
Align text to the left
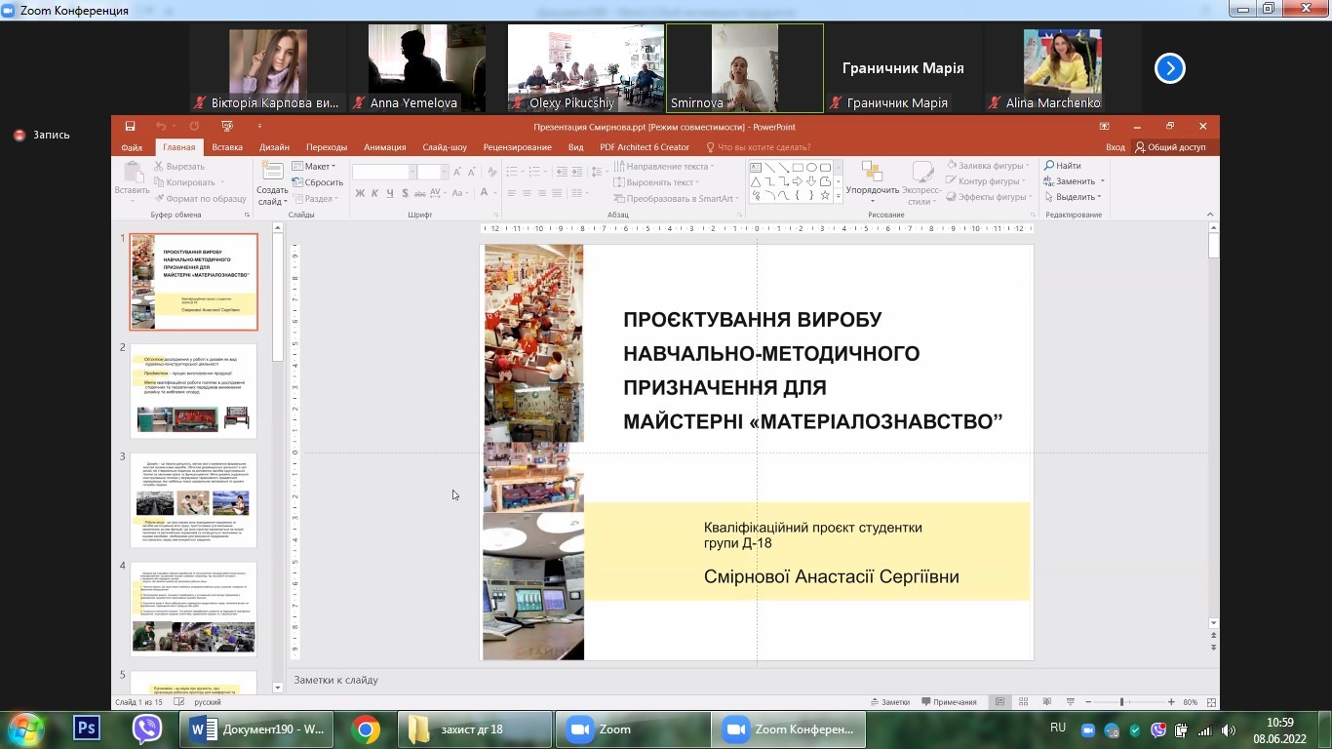coord(511,194)
